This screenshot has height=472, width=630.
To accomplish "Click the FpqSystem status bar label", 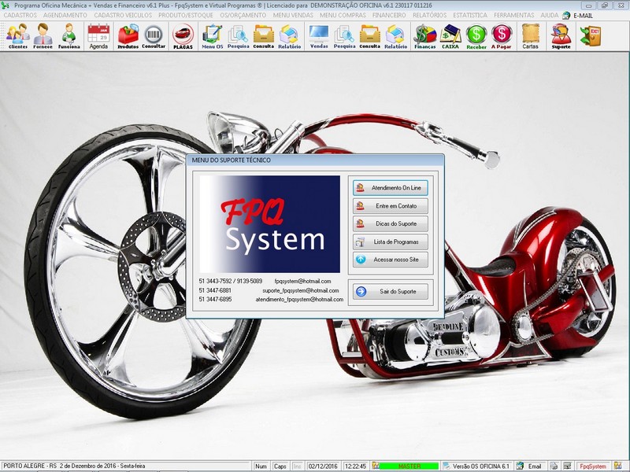I will (x=593, y=466).
